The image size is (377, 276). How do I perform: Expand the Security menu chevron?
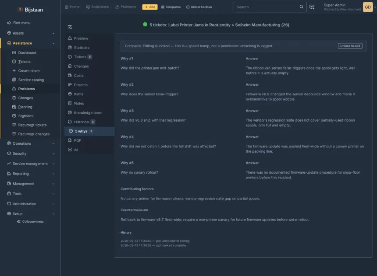[x=53, y=154]
